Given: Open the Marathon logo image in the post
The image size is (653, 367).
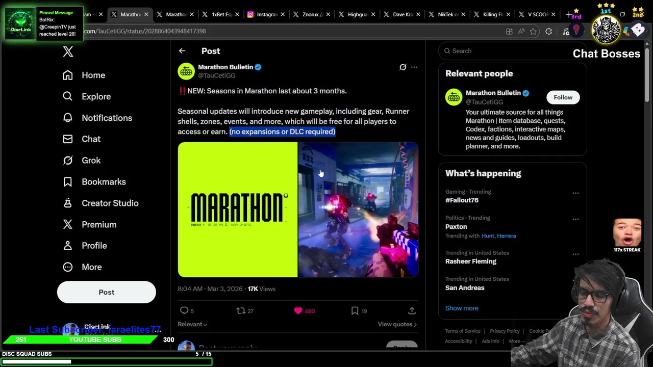Looking at the screenshot, I should click(238, 209).
